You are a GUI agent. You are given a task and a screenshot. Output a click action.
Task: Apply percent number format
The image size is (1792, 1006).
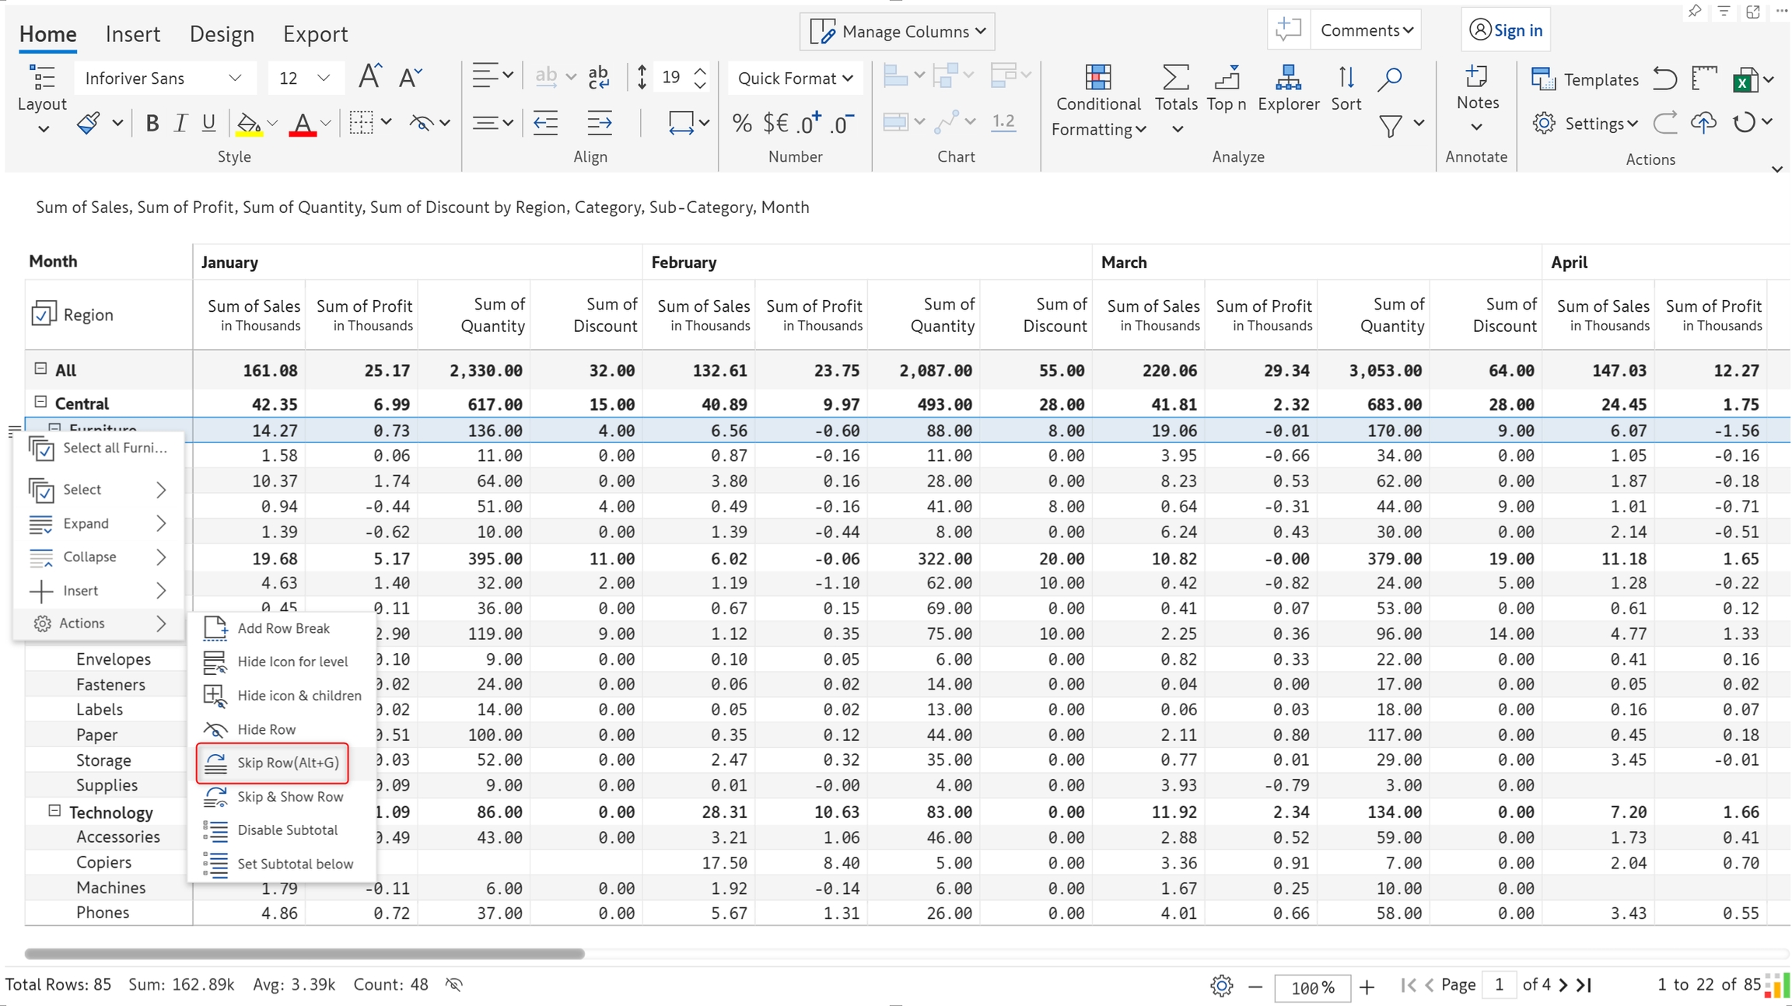click(741, 124)
